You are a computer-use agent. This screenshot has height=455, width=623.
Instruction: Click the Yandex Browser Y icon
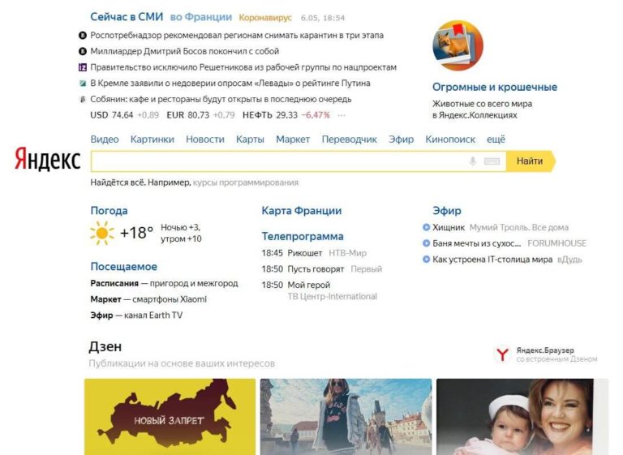point(503,354)
